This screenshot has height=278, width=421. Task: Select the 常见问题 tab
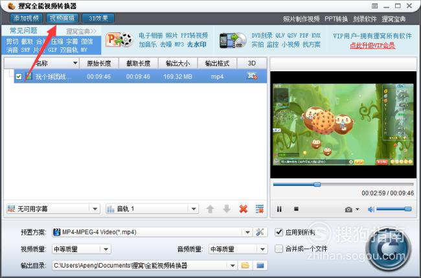click(x=23, y=30)
